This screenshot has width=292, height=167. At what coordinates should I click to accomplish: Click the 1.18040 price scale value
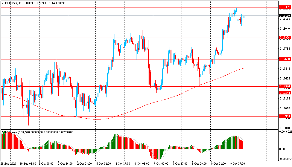[x=285, y=29]
